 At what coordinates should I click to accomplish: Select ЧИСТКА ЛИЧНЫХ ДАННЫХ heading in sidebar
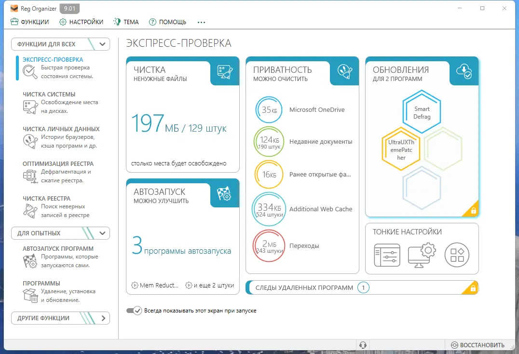tap(61, 129)
